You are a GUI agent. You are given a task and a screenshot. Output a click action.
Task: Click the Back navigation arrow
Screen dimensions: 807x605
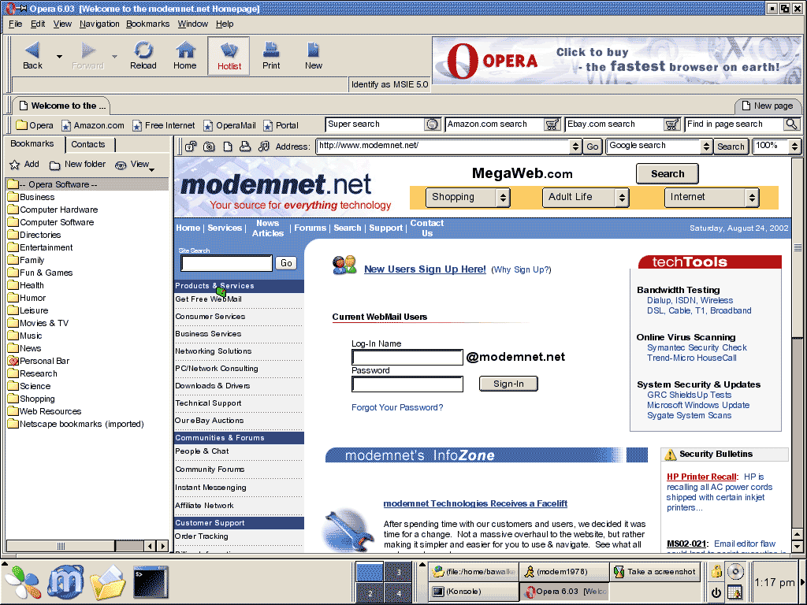pos(32,55)
